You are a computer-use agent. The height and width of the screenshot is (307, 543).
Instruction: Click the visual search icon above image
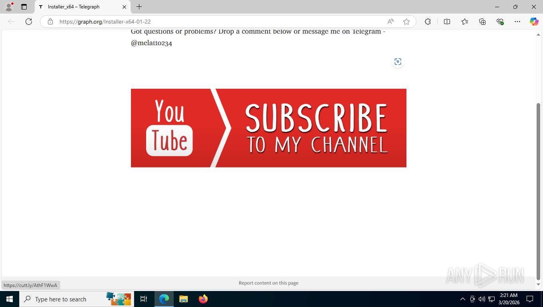(x=398, y=62)
